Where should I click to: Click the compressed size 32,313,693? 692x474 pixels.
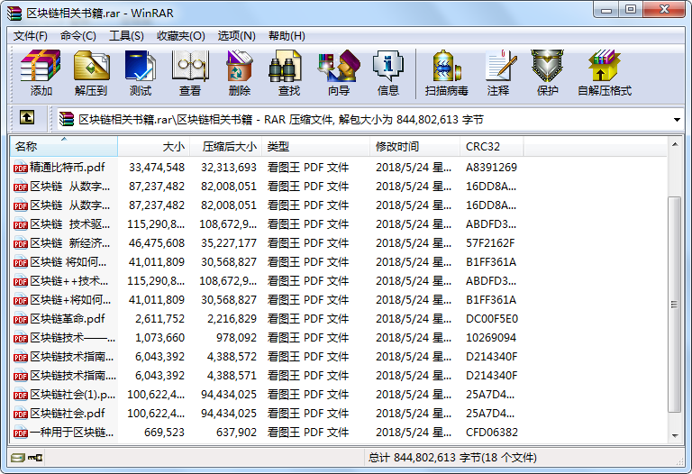pos(229,168)
